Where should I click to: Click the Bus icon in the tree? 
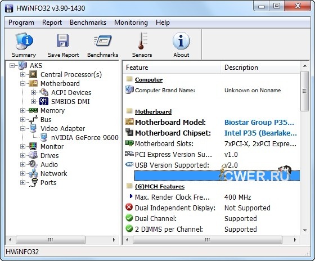[33, 119]
